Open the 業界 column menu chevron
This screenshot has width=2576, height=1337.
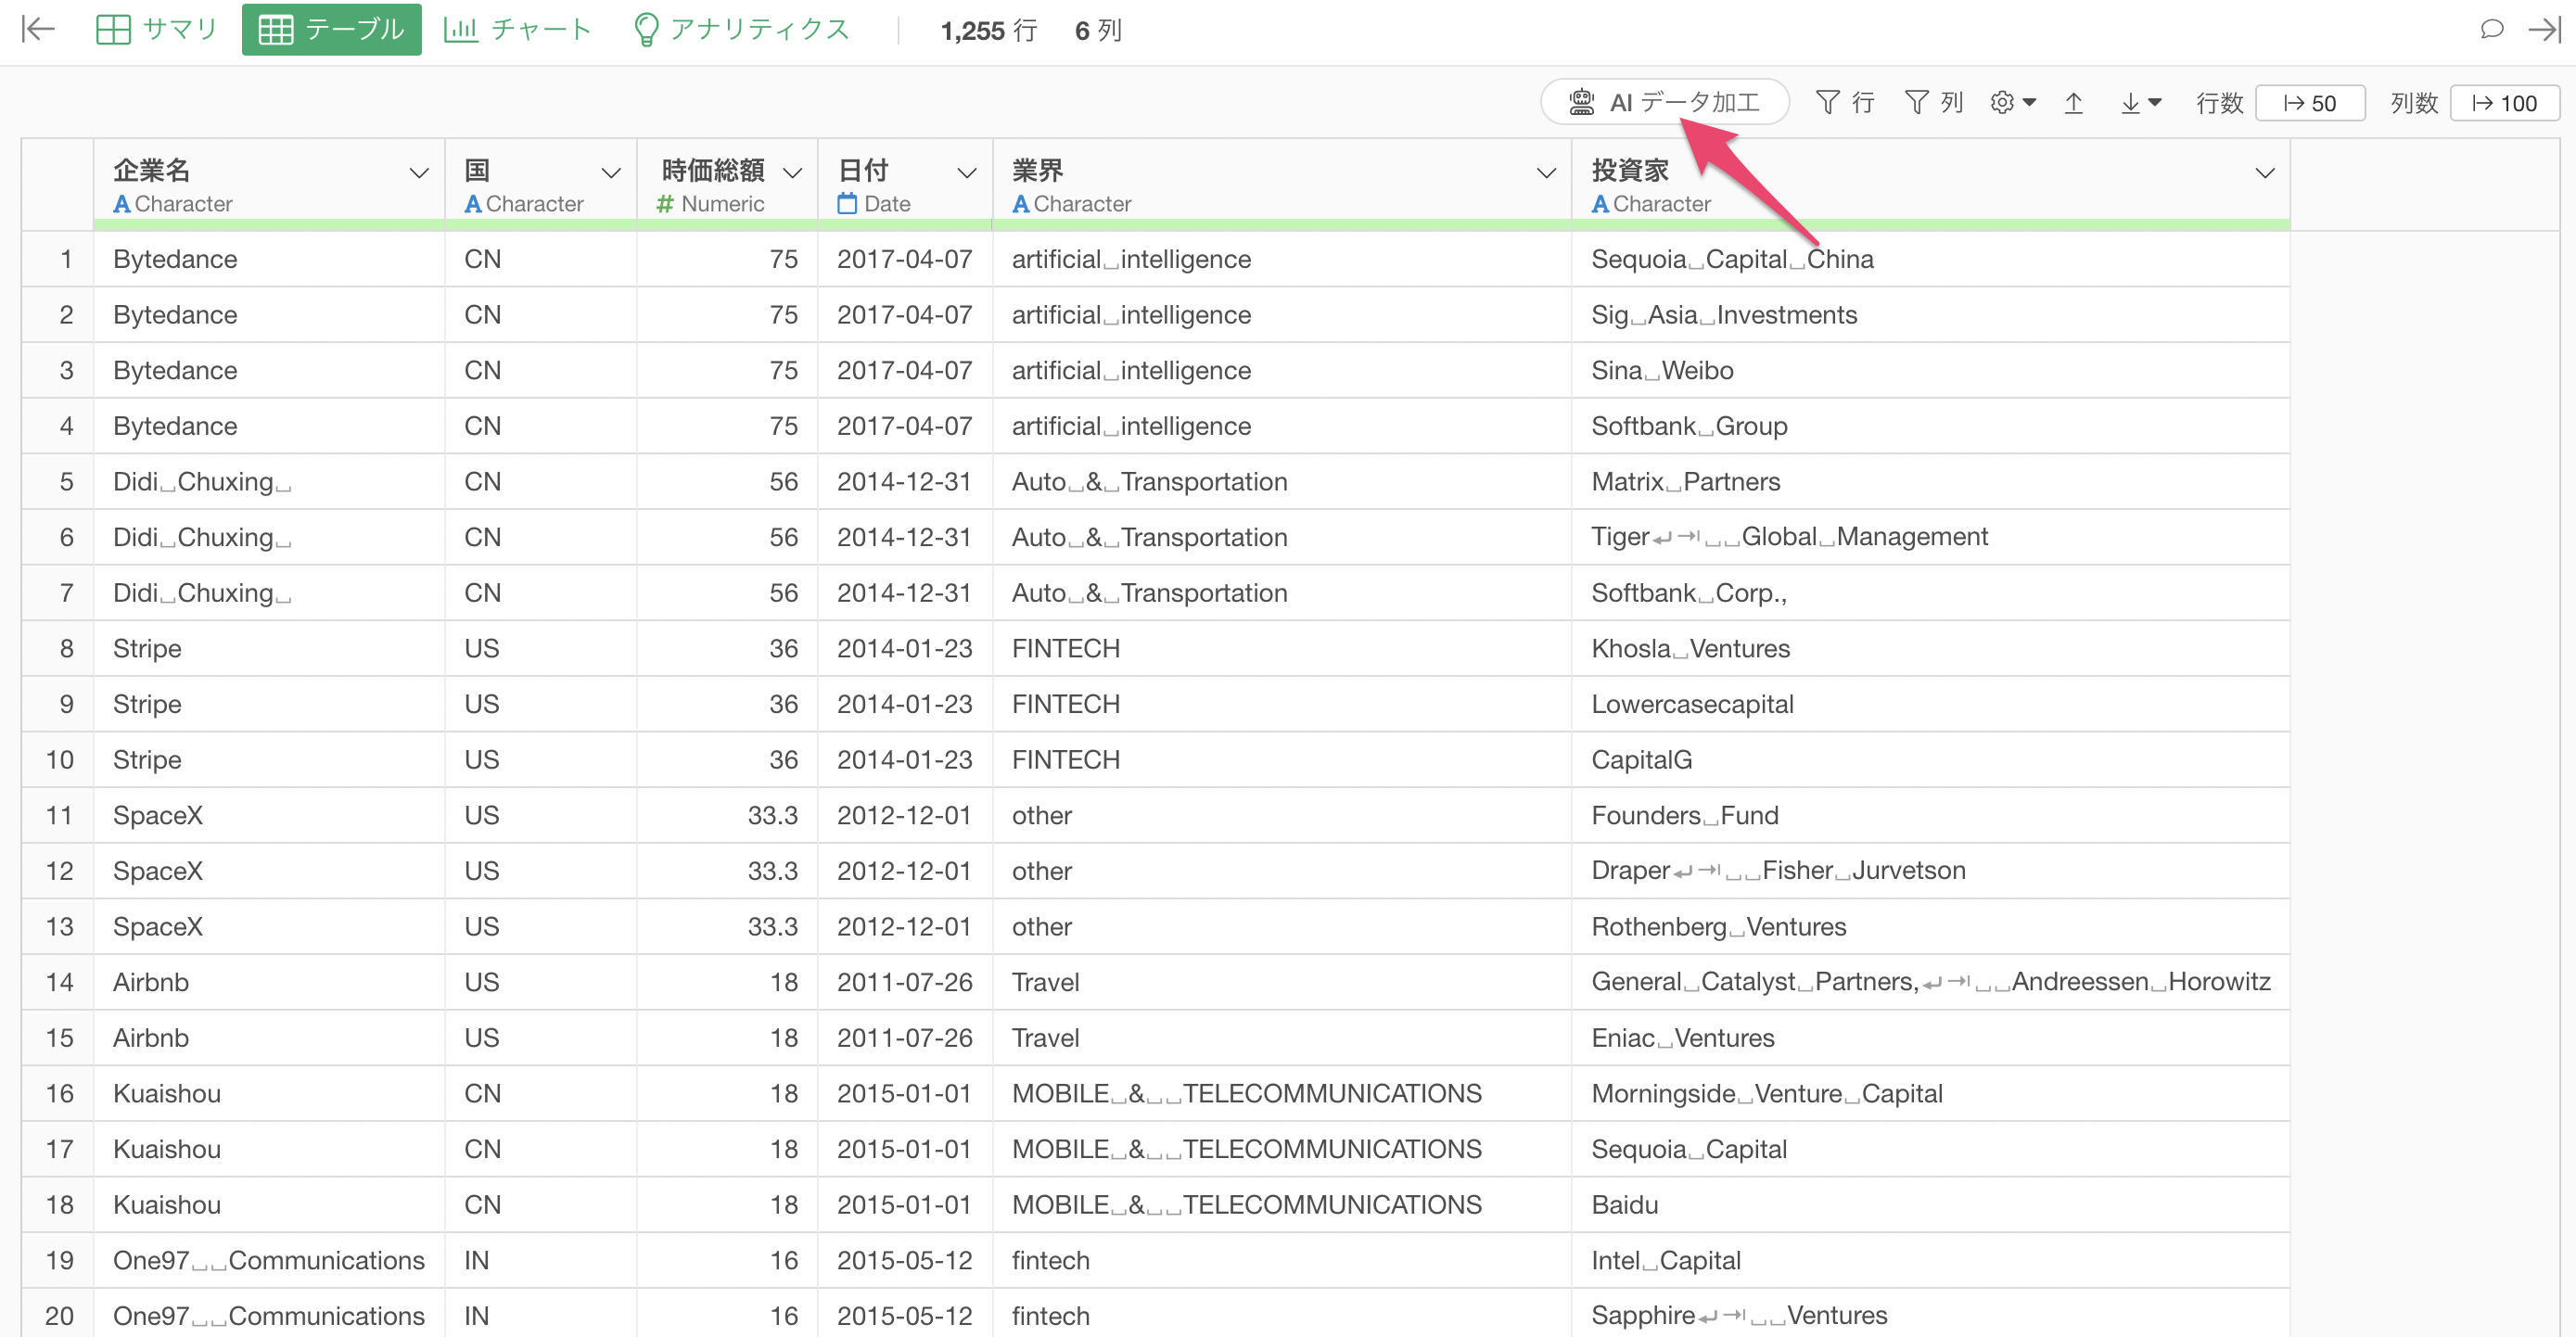click(x=1546, y=173)
